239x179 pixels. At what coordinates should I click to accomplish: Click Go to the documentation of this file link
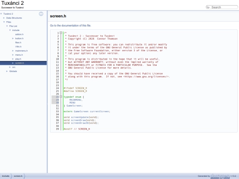(x=70, y=26)
